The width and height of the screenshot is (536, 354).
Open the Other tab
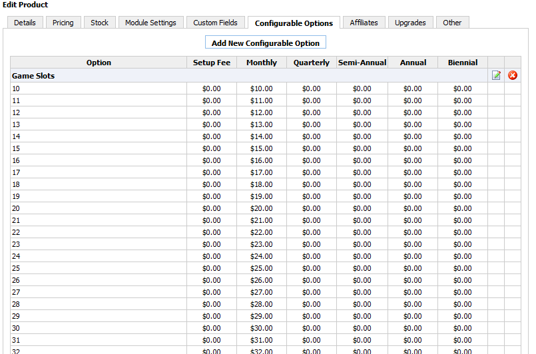click(x=452, y=23)
